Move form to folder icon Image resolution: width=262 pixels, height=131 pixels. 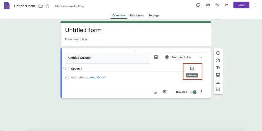[x=40, y=6]
